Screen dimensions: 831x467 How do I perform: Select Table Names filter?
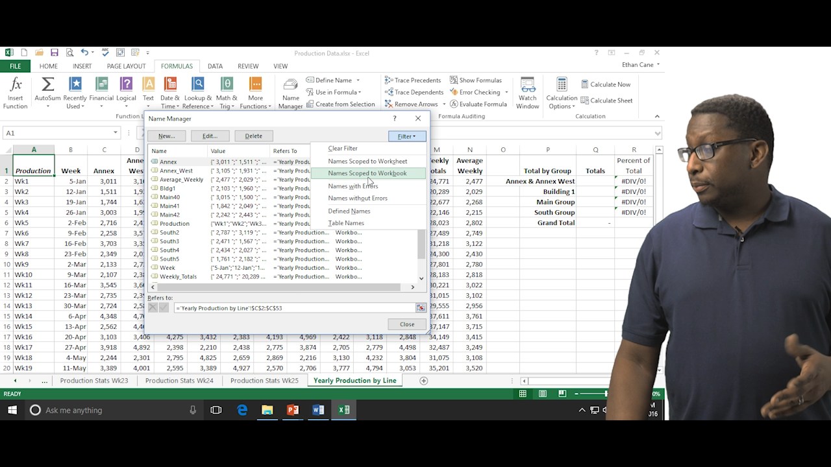(368, 223)
